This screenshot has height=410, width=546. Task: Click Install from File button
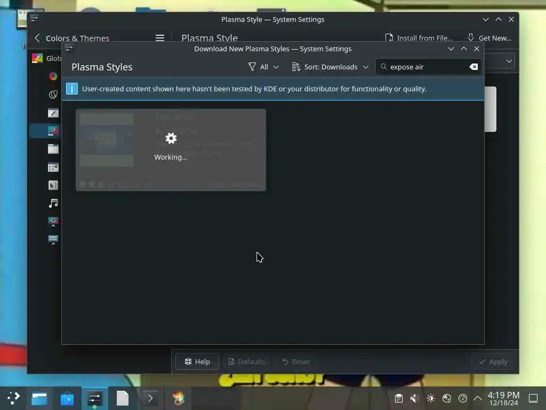tap(419, 38)
